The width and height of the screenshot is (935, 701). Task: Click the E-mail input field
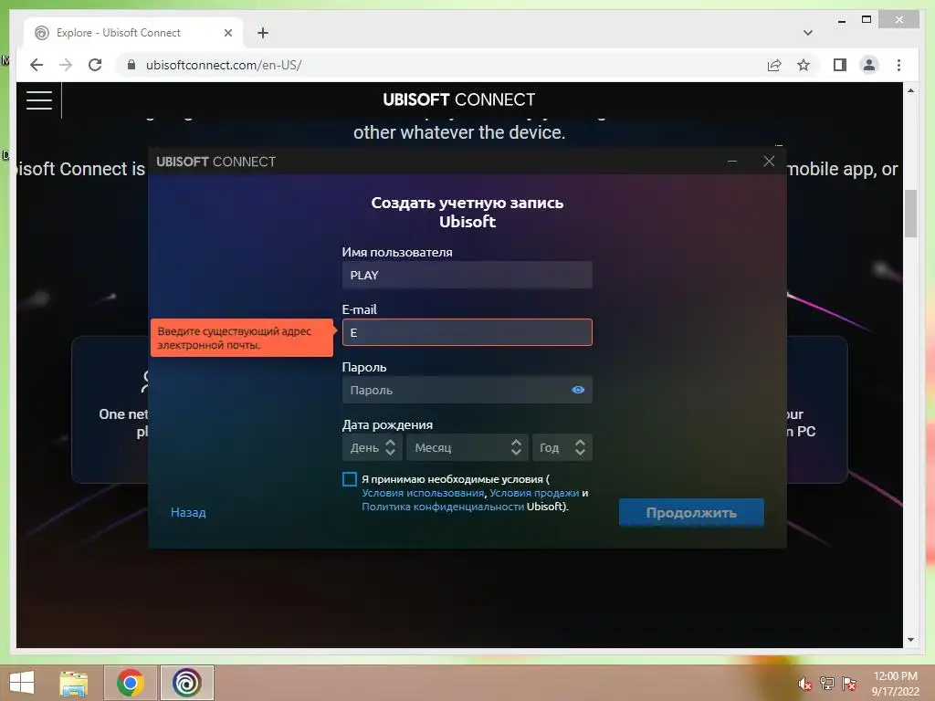coord(467,332)
